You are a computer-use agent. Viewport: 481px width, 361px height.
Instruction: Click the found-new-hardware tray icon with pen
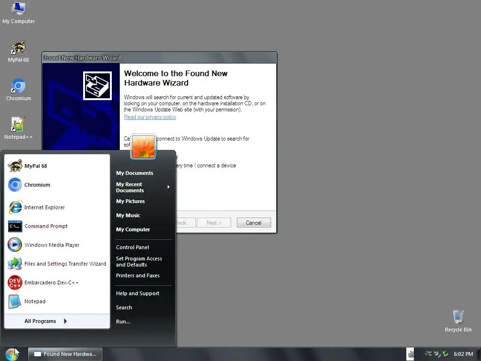[437, 354]
